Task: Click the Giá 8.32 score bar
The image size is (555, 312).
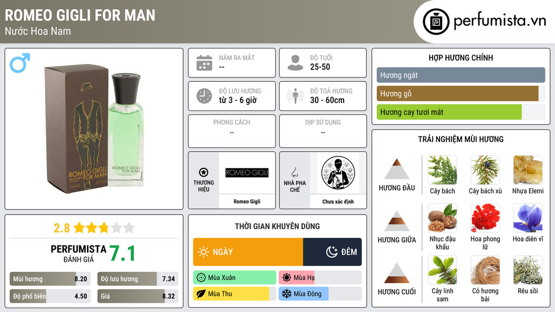Action: coord(138,296)
